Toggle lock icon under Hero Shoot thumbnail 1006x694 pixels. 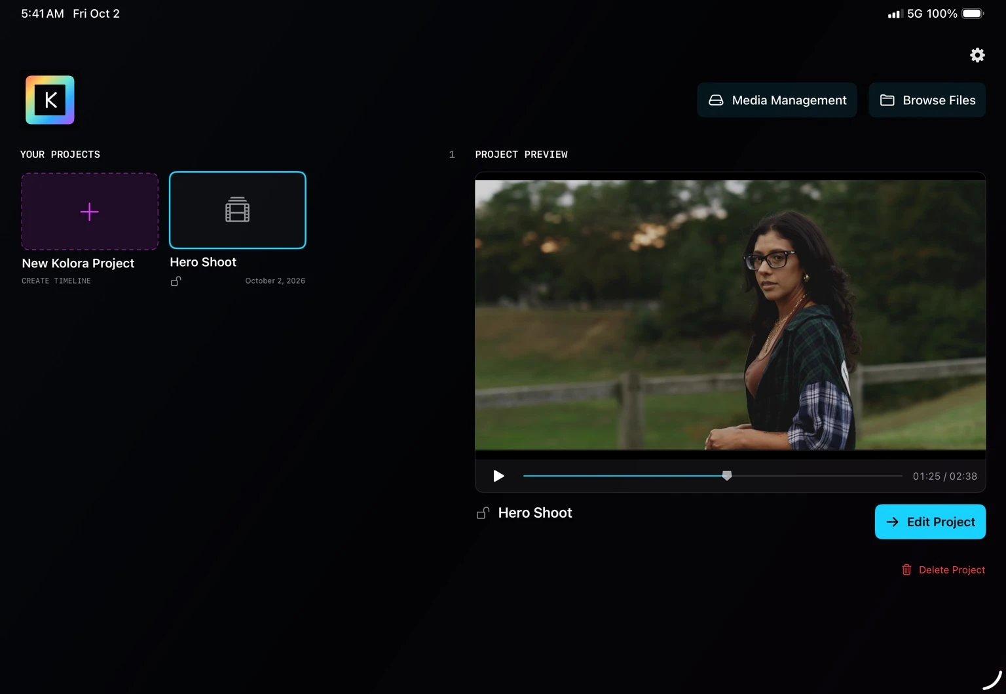coord(176,281)
